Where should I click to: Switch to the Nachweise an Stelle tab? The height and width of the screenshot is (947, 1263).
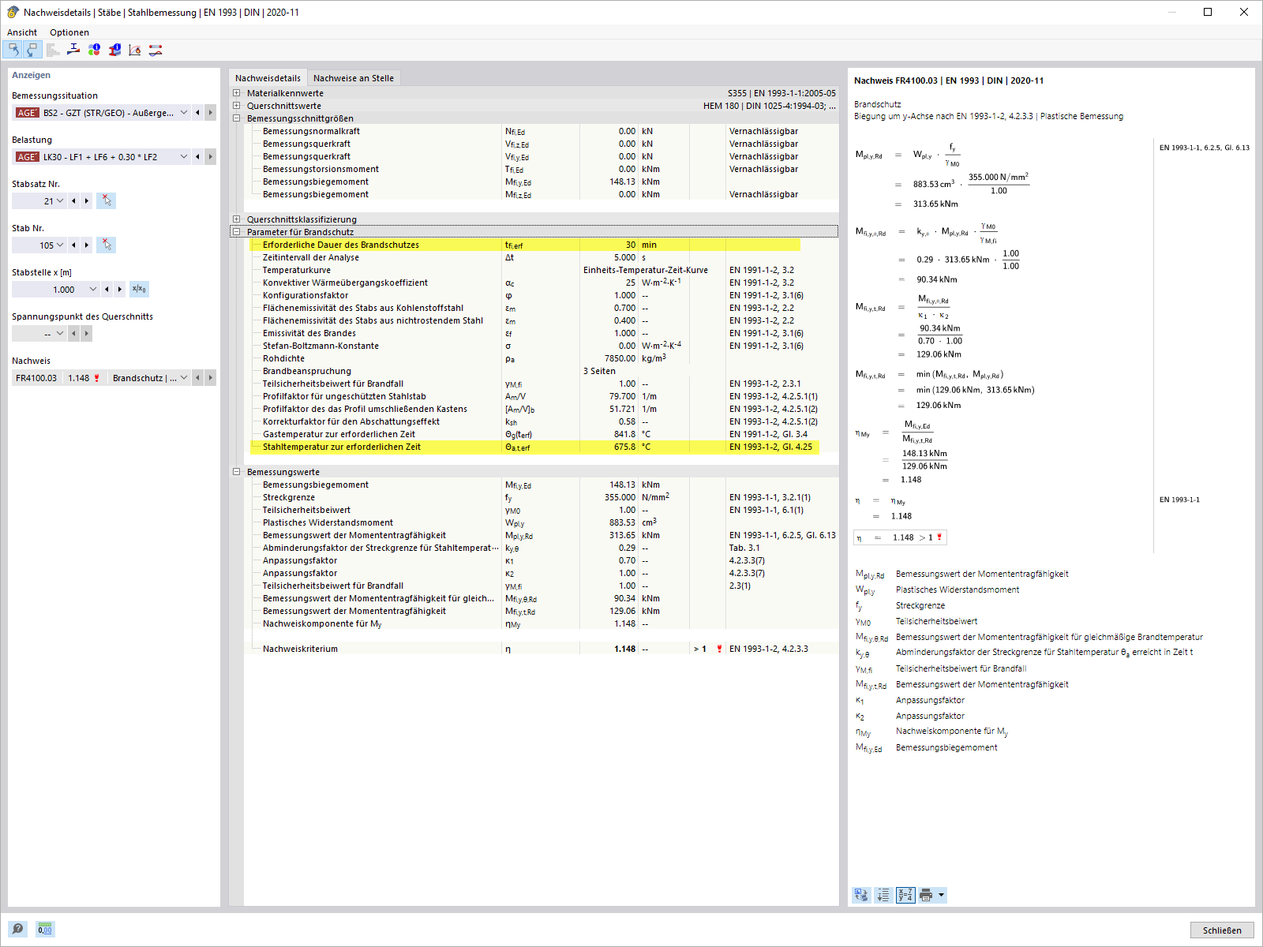(354, 77)
